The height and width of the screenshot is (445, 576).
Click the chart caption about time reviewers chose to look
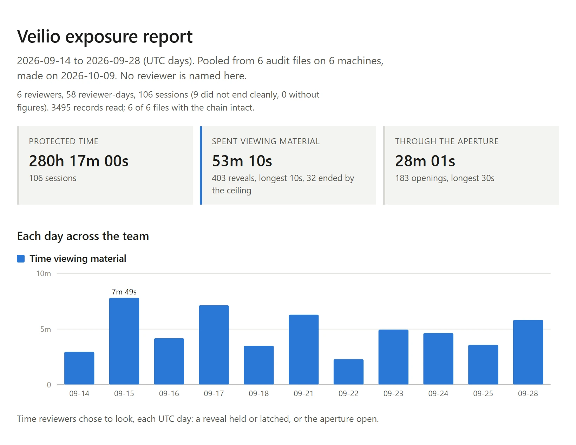pyautogui.click(x=198, y=419)
